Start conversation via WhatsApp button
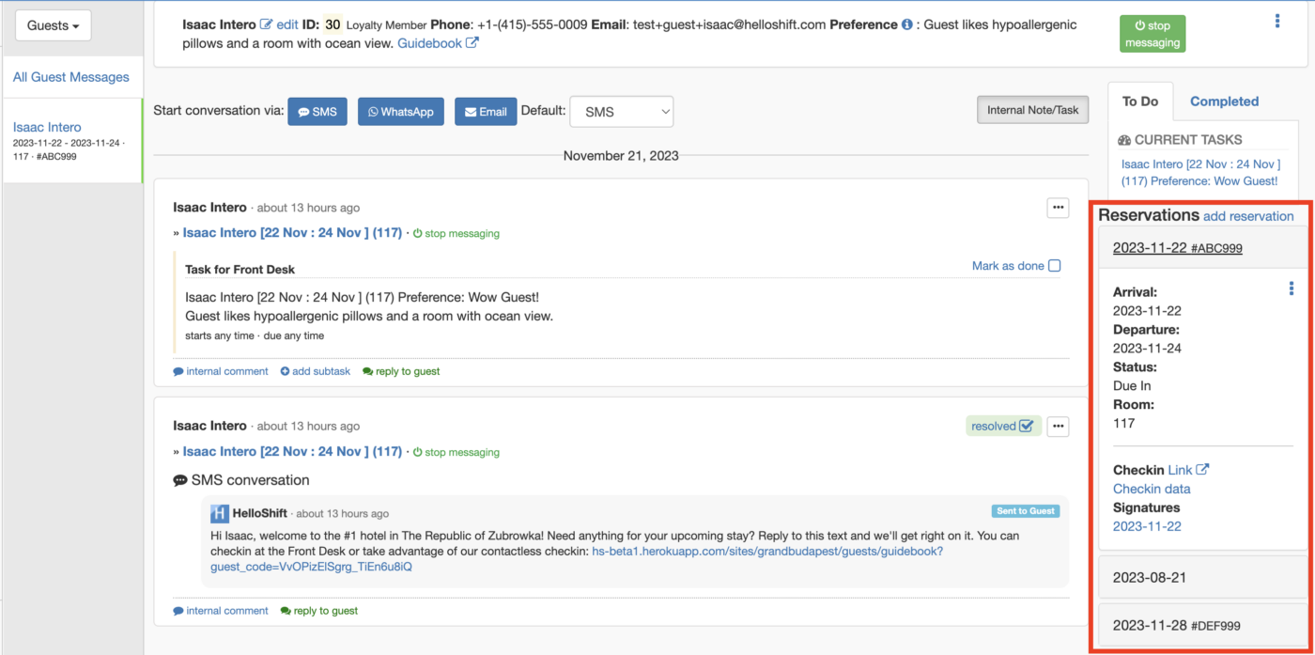The height and width of the screenshot is (655, 1315). [x=401, y=111]
